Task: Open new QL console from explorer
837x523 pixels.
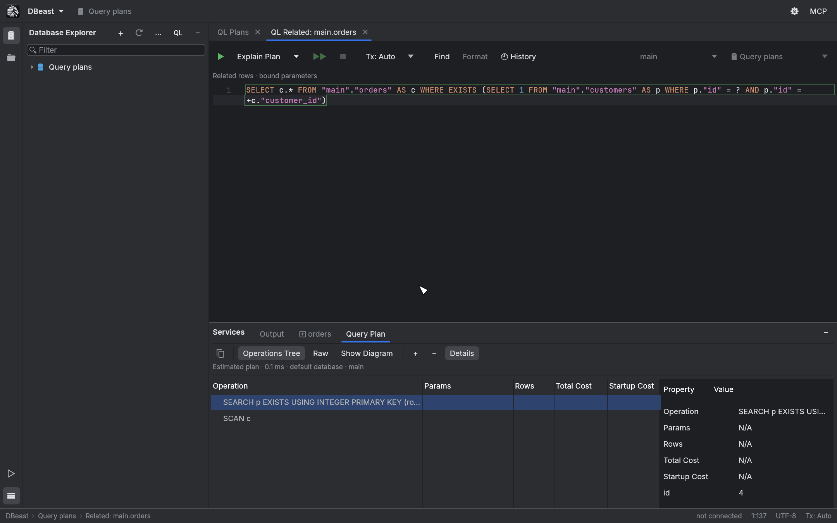Action: [x=178, y=33]
